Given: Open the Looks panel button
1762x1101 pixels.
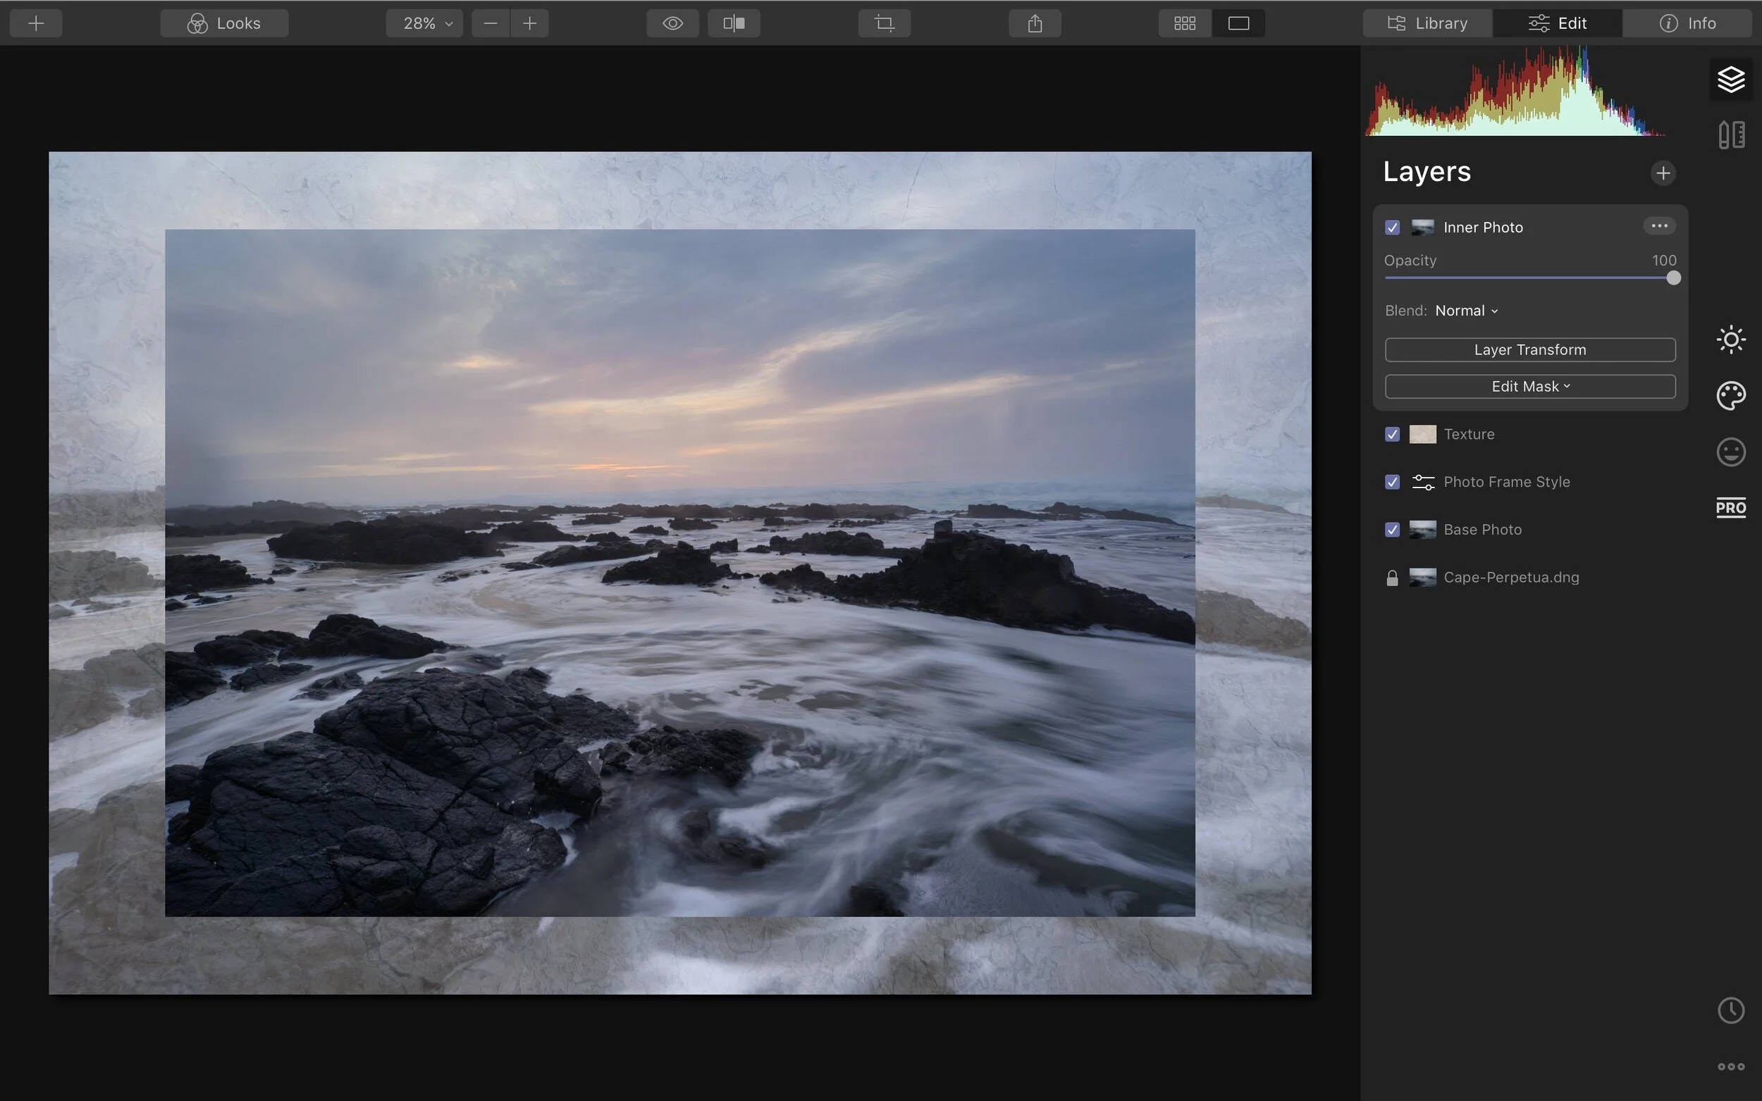Looking at the screenshot, I should point(224,23).
